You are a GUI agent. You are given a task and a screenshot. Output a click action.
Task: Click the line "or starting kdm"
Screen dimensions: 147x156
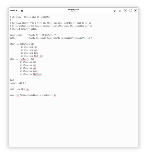(x=29, y=47)
